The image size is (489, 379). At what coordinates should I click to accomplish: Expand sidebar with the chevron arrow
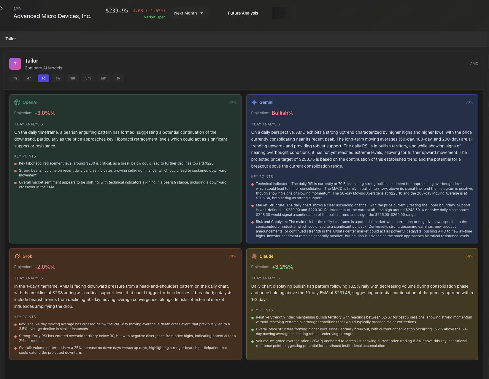pyautogui.click(x=1, y=8)
